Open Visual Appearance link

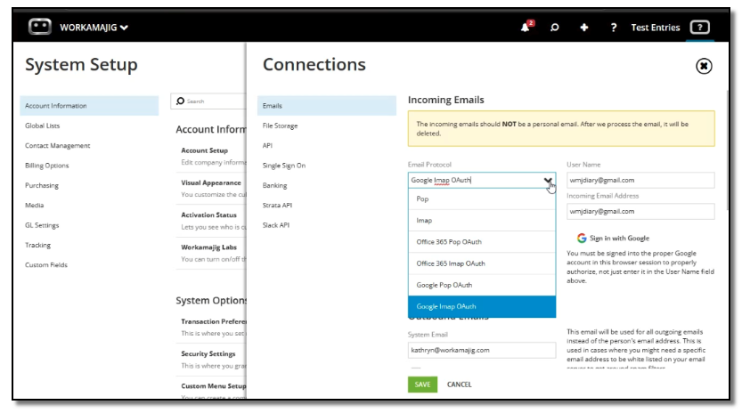(x=211, y=182)
